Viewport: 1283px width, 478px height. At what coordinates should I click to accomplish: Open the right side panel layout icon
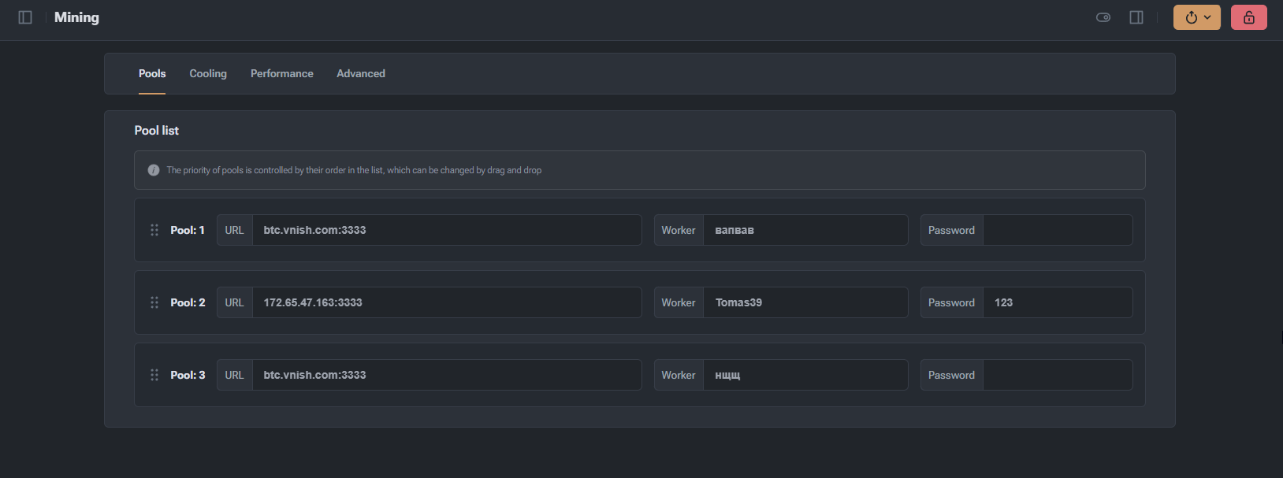pos(1136,17)
